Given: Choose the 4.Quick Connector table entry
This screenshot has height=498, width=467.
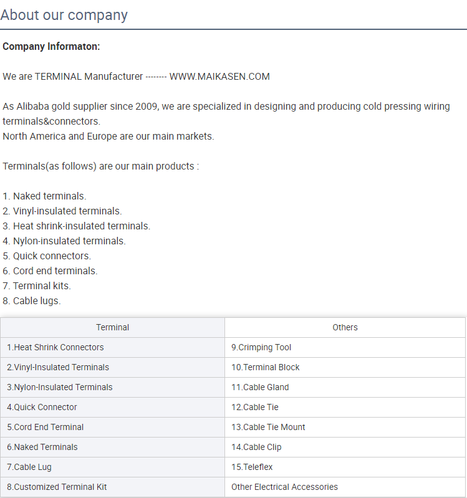Looking at the screenshot, I should [112, 407].
